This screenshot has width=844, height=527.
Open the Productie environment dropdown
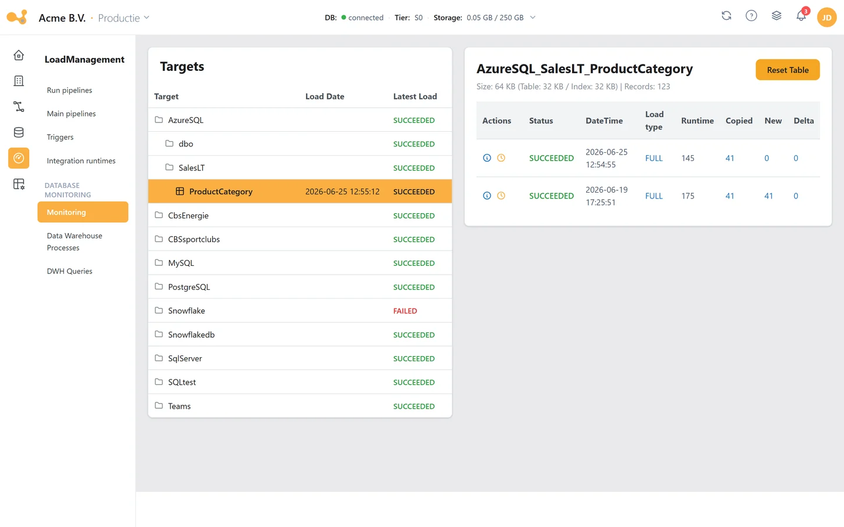pos(124,18)
